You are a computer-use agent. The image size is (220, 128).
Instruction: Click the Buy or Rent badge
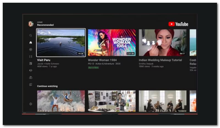click(x=93, y=68)
